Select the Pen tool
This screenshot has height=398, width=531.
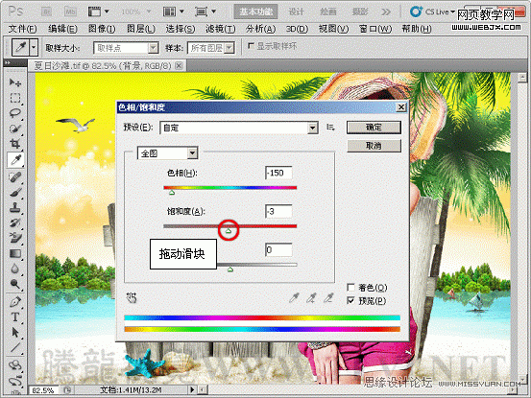coord(15,302)
